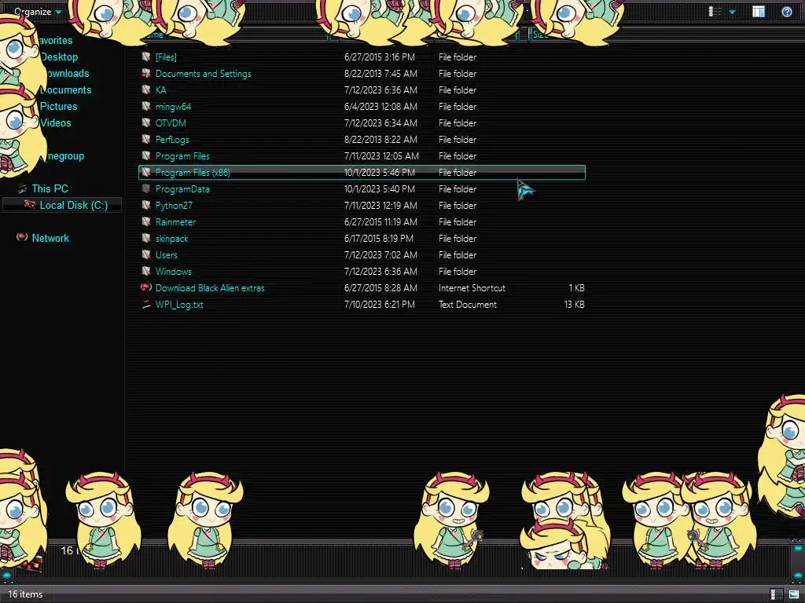Click the This PC computer icon
The height and width of the screenshot is (603, 805).
tap(21, 188)
